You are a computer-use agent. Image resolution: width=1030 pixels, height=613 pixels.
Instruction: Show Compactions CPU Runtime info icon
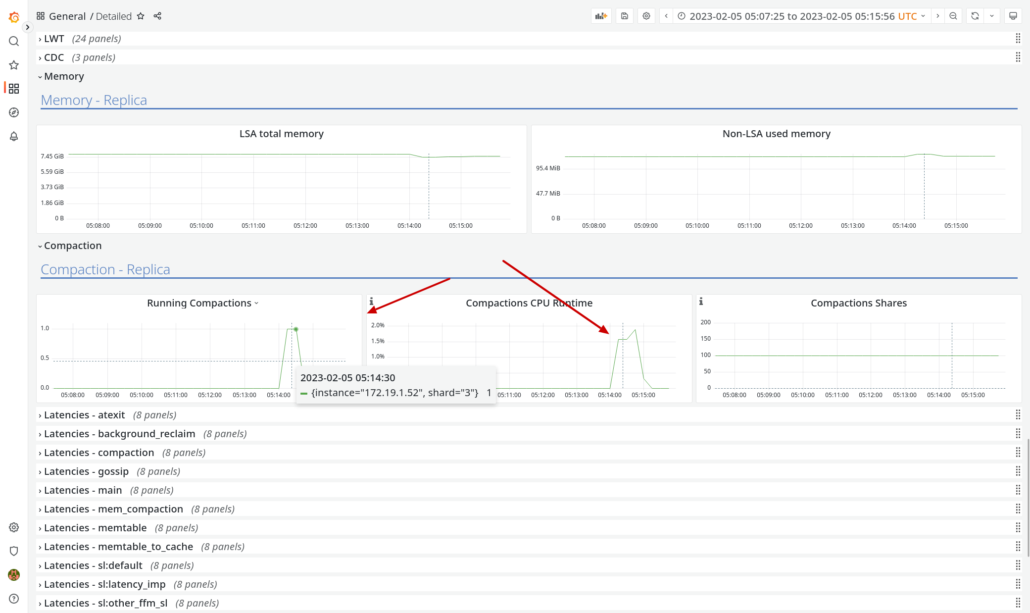371,301
